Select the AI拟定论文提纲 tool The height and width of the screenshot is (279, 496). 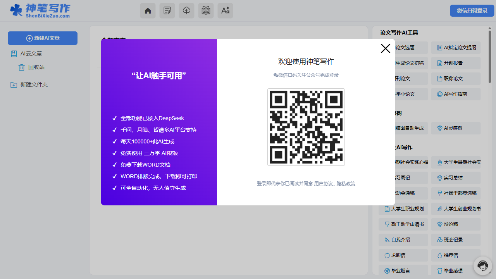point(456,48)
